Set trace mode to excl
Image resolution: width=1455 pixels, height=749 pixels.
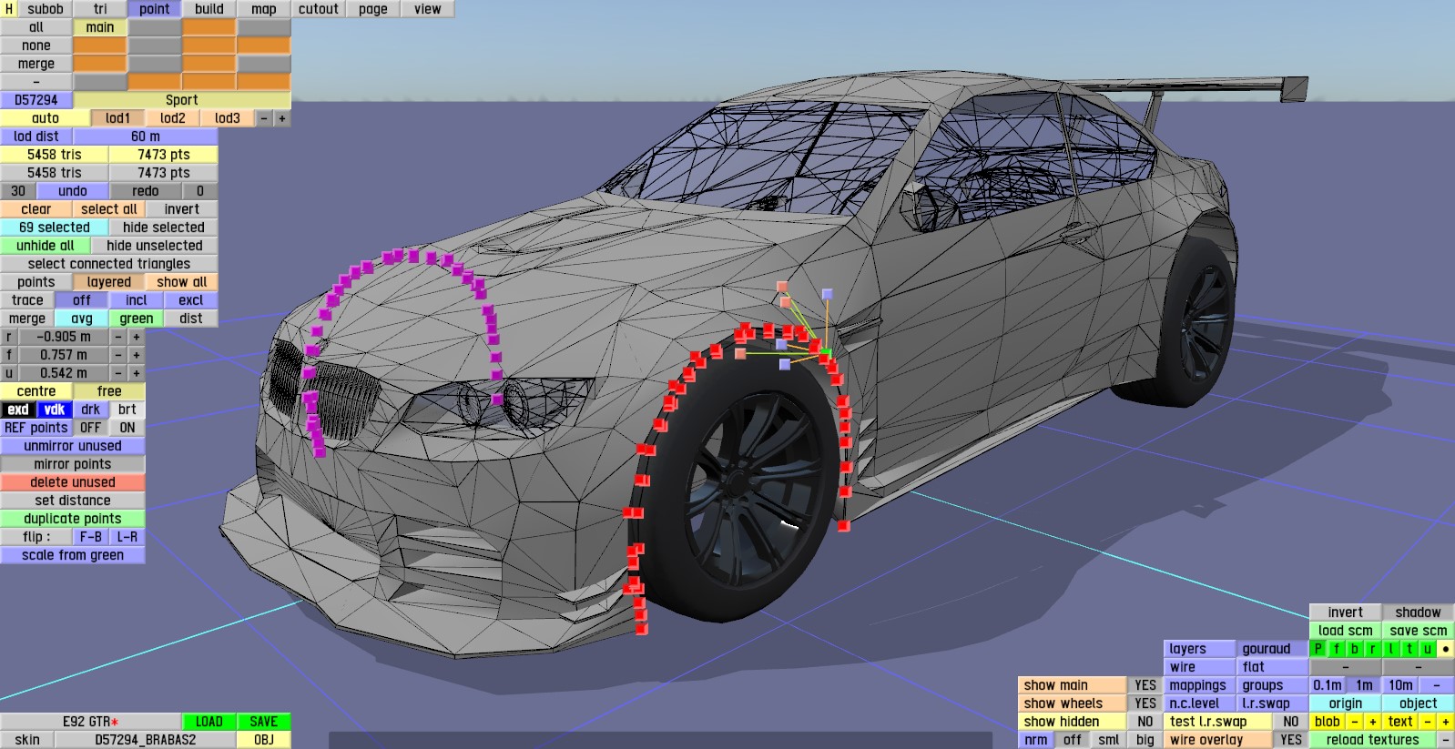click(191, 300)
